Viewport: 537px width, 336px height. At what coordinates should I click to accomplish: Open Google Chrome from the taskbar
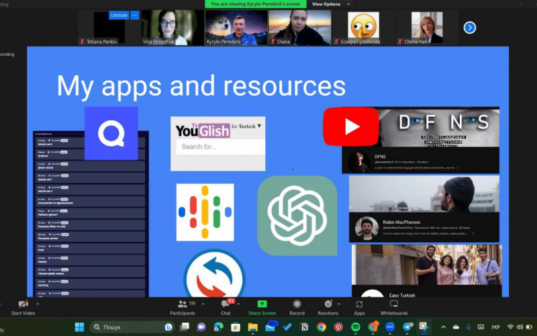click(x=322, y=327)
